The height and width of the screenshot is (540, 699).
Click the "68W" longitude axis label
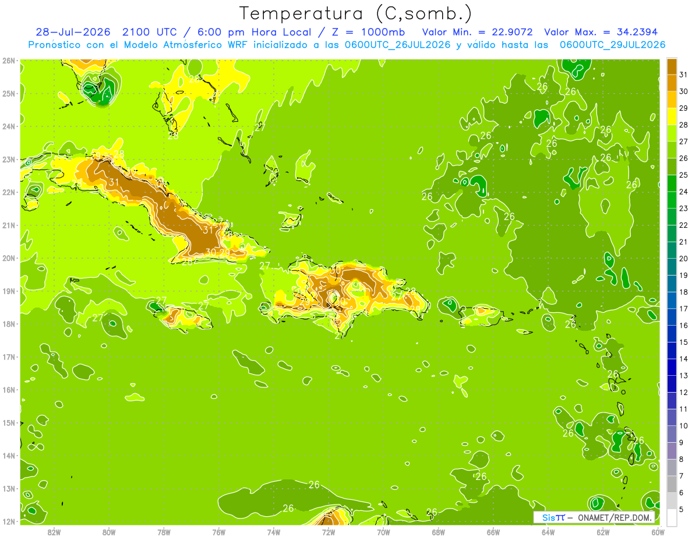[x=438, y=532]
